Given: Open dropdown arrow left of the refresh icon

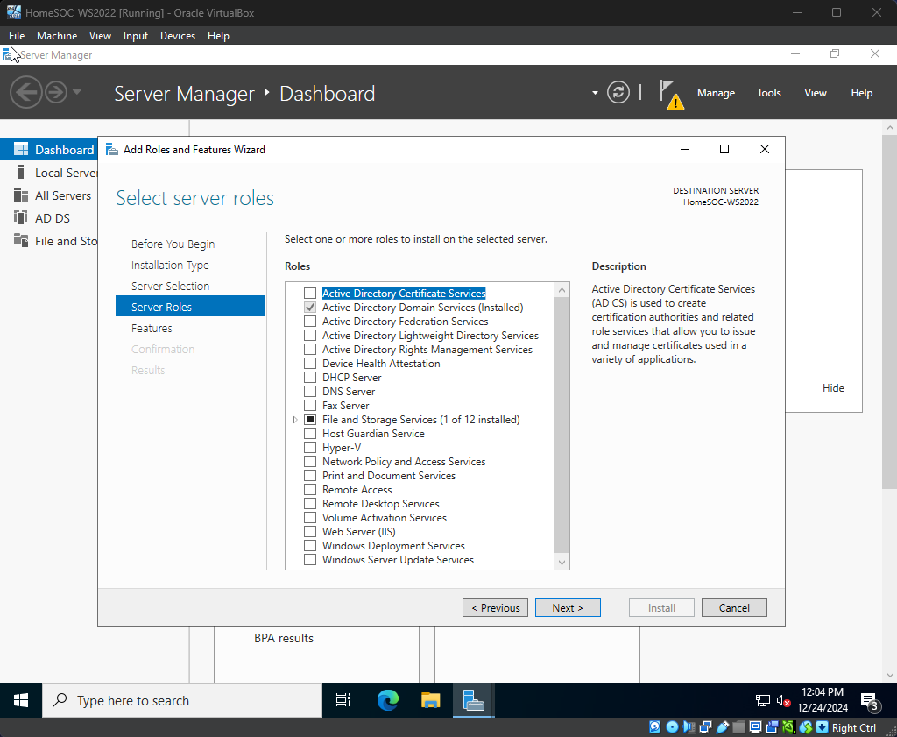Looking at the screenshot, I should [x=595, y=93].
